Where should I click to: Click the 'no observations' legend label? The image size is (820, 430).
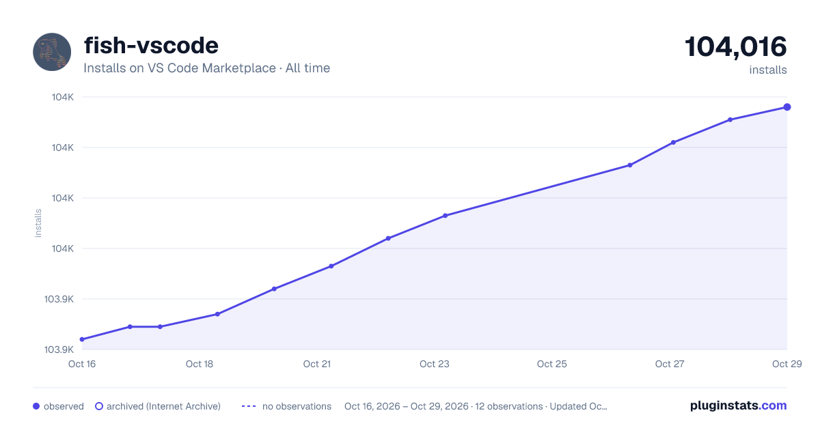297,406
